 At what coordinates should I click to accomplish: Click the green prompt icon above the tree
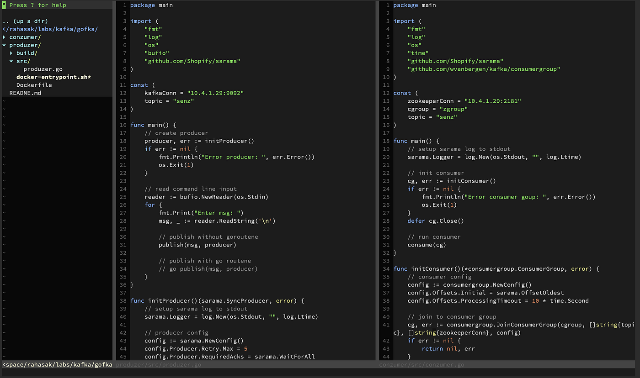[4, 5]
